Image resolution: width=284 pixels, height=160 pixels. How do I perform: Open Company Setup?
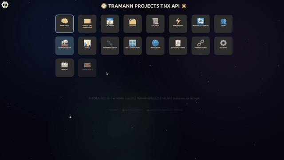tap(64, 46)
